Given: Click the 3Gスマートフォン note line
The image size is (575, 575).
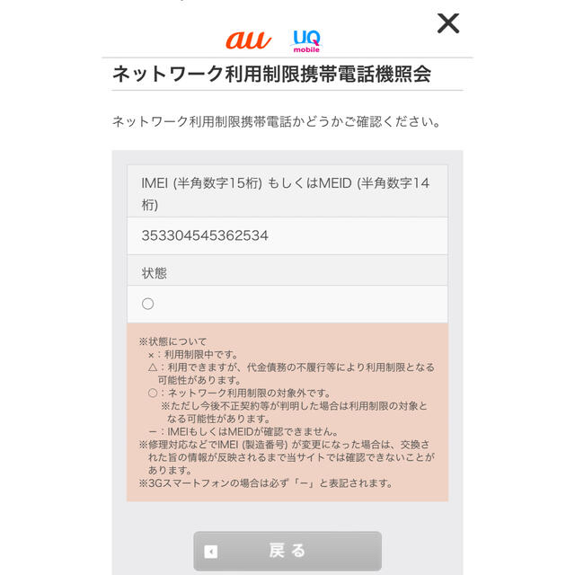Looking at the screenshot, I should coord(266,483).
